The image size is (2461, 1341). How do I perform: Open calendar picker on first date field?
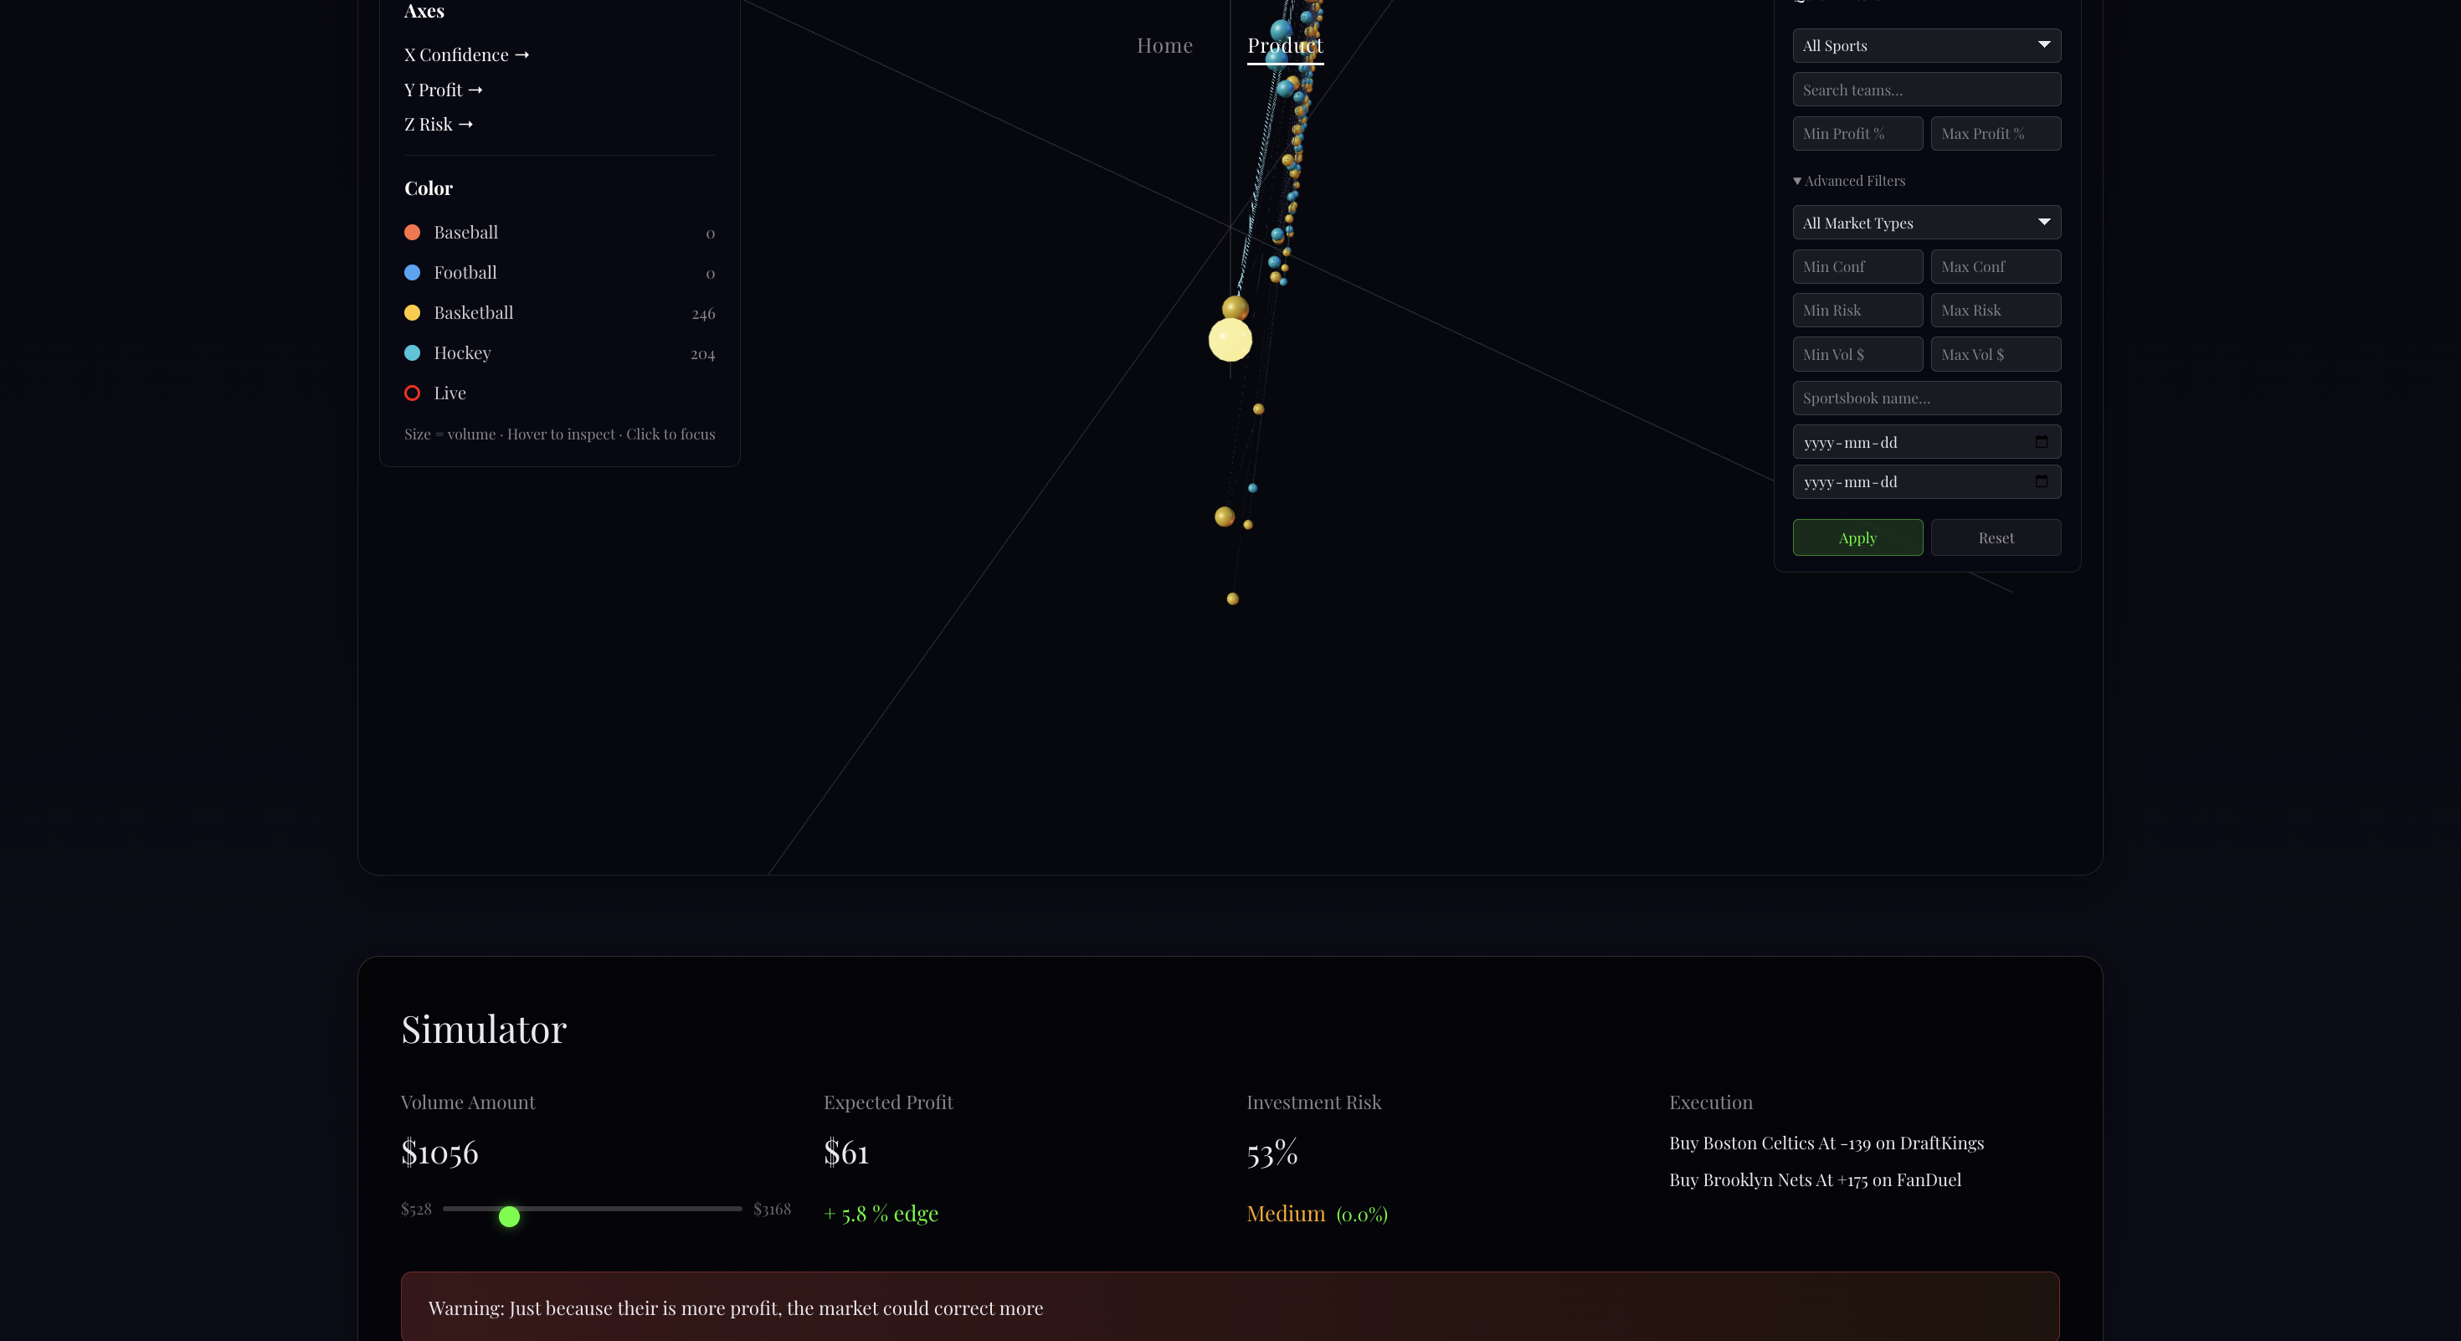point(2041,442)
